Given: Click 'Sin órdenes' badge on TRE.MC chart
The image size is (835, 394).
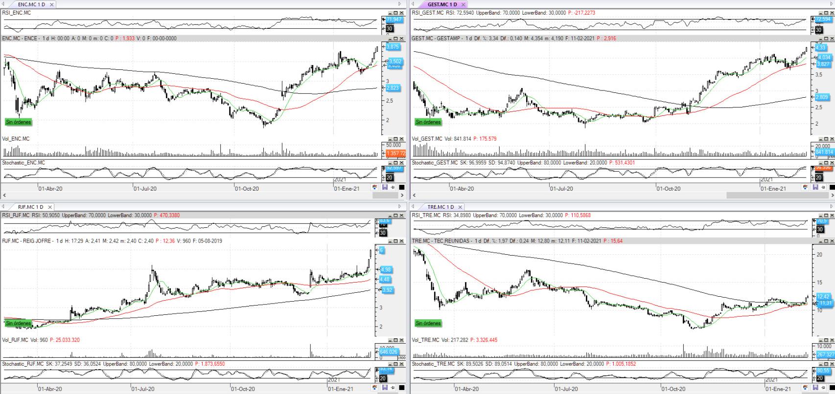Looking at the screenshot, I should coord(428,323).
